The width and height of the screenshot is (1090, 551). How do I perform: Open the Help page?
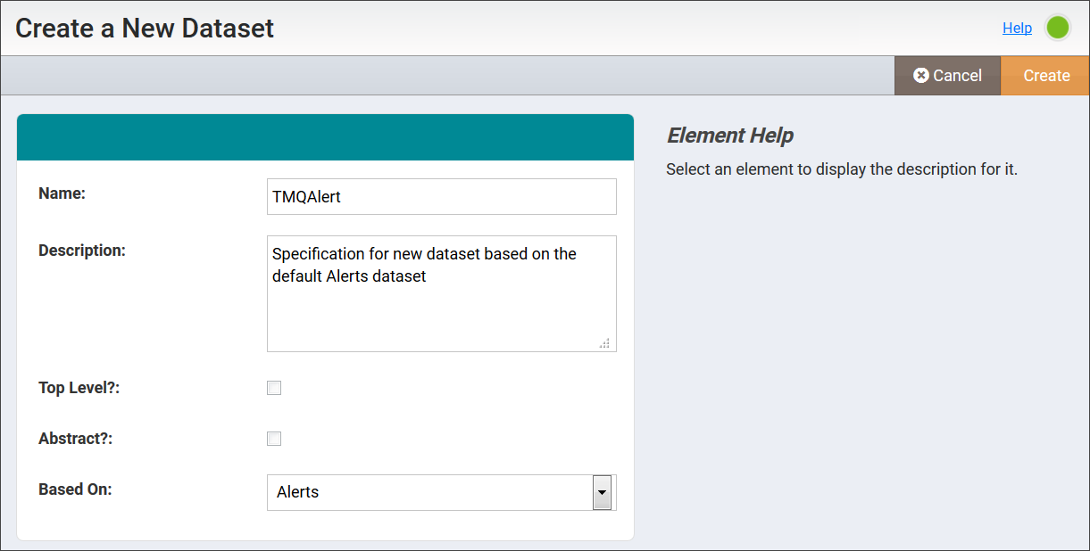click(1017, 28)
